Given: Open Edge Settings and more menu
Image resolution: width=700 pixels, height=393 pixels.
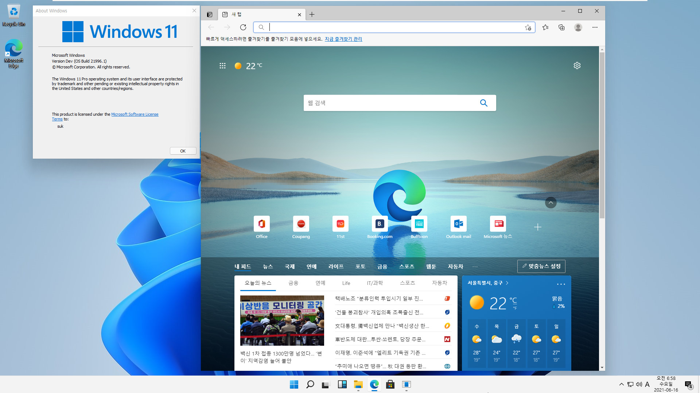Looking at the screenshot, I should [595, 27].
